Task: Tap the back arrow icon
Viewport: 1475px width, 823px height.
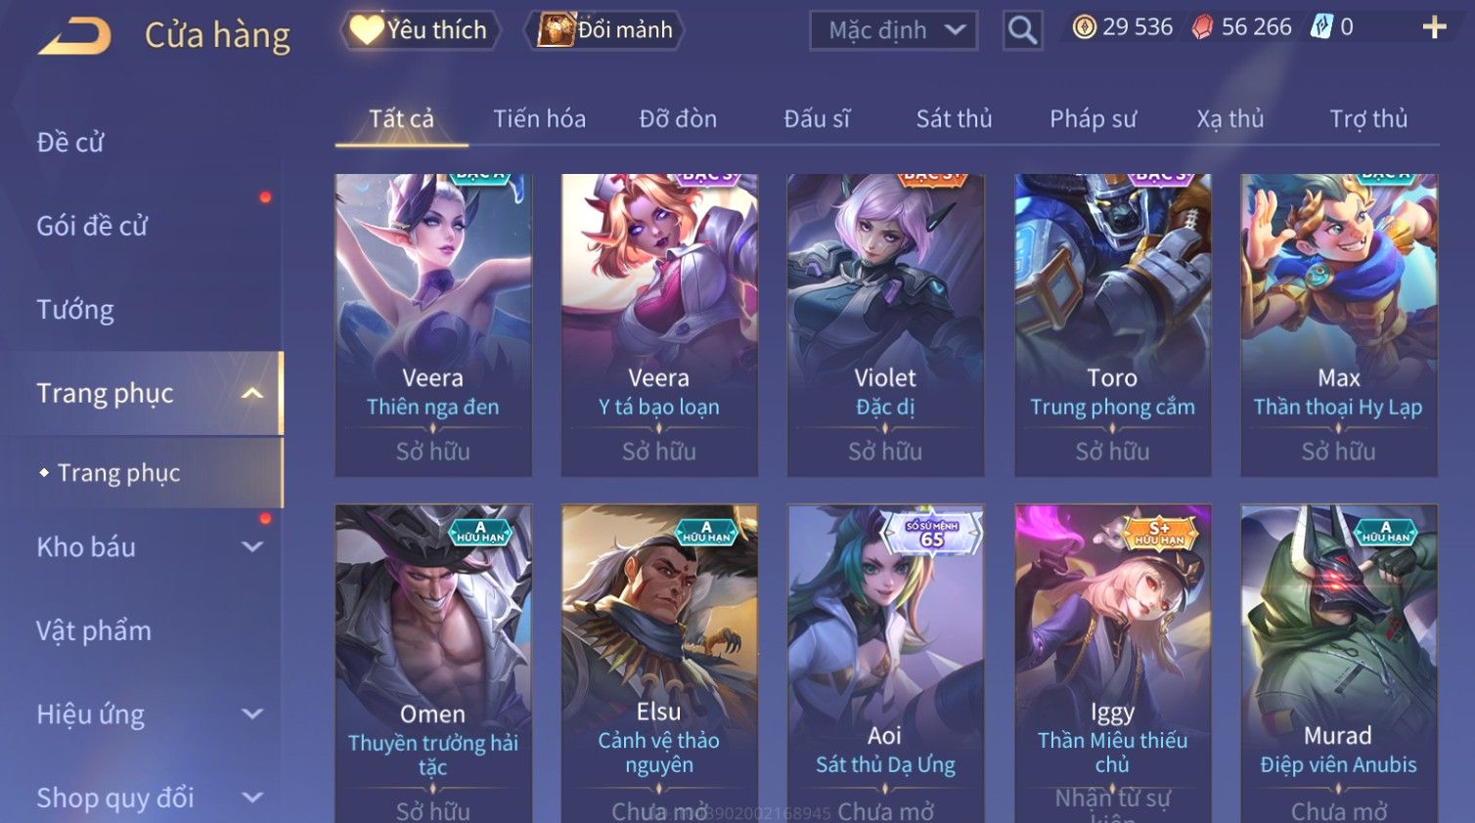Action: [74, 36]
